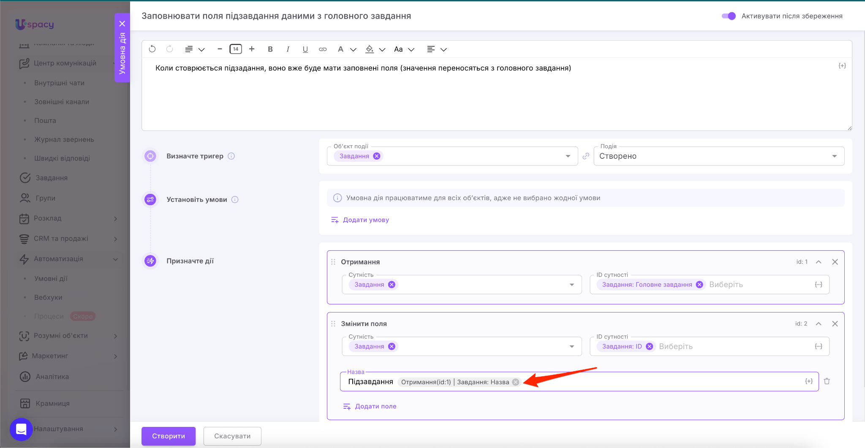
Task: Click Додати умову link
Action: point(365,220)
